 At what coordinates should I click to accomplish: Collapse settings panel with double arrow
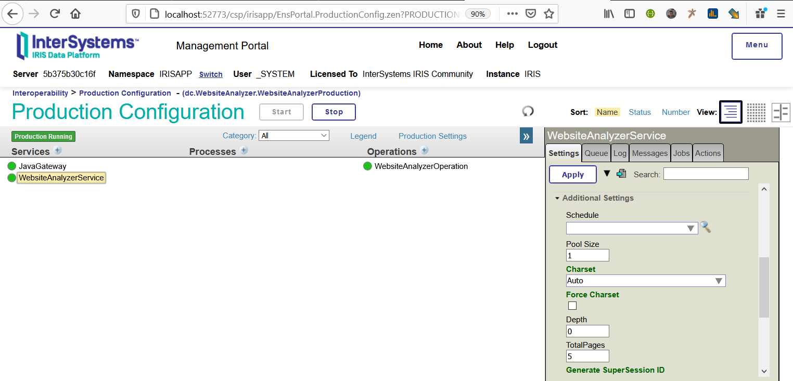click(526, 136)
